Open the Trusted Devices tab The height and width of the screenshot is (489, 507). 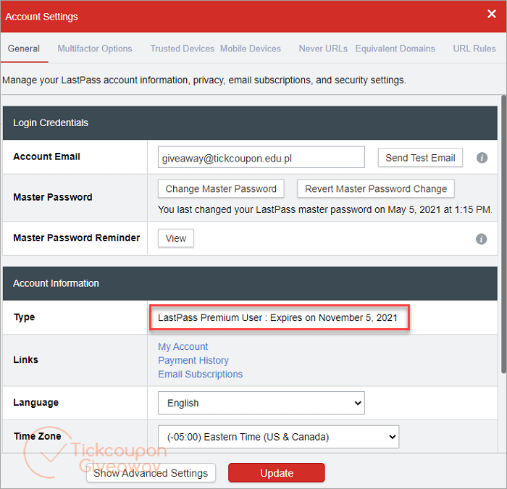click(x=182, y=49)
